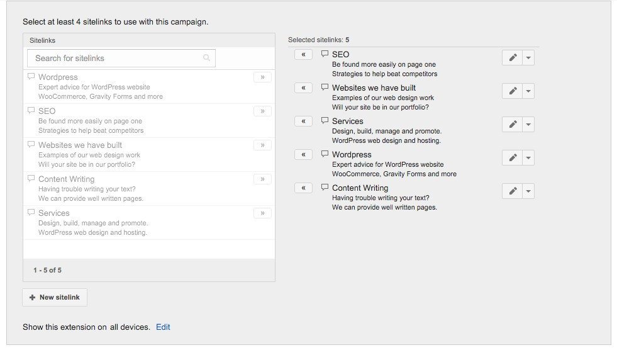The image size is (617, 350).
Task: Edit the Websites we have built sitelink
Action: point(513,91)
